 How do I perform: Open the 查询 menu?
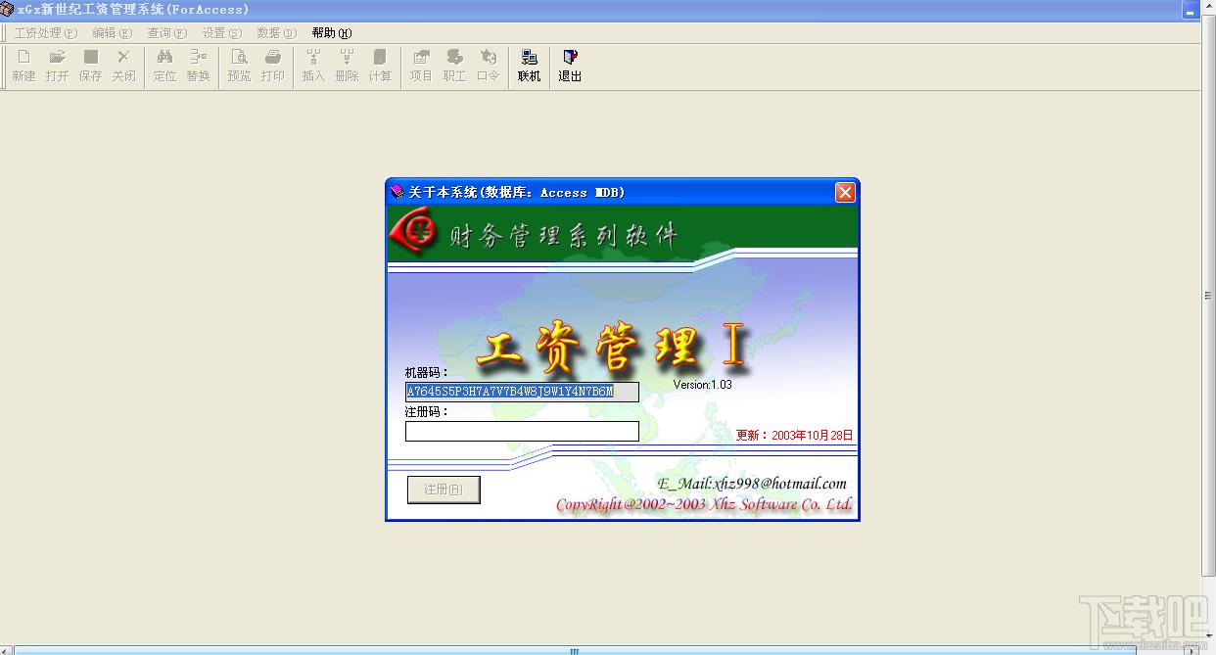click(x=166, y=33)
